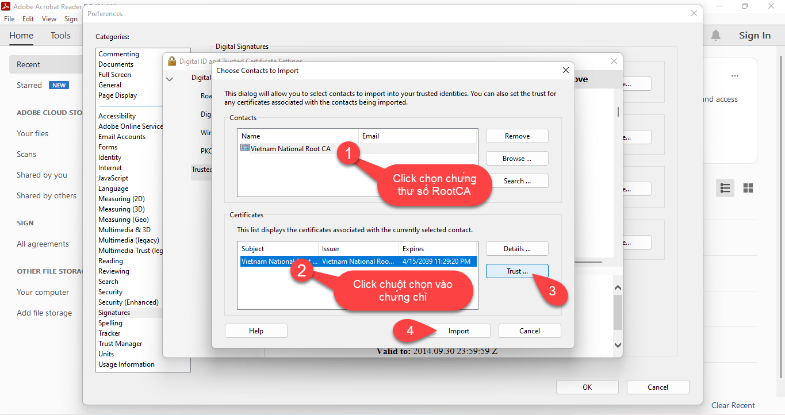The image size is (785, 415).
Task: Select Signatures category
Action: pos(114,313)
